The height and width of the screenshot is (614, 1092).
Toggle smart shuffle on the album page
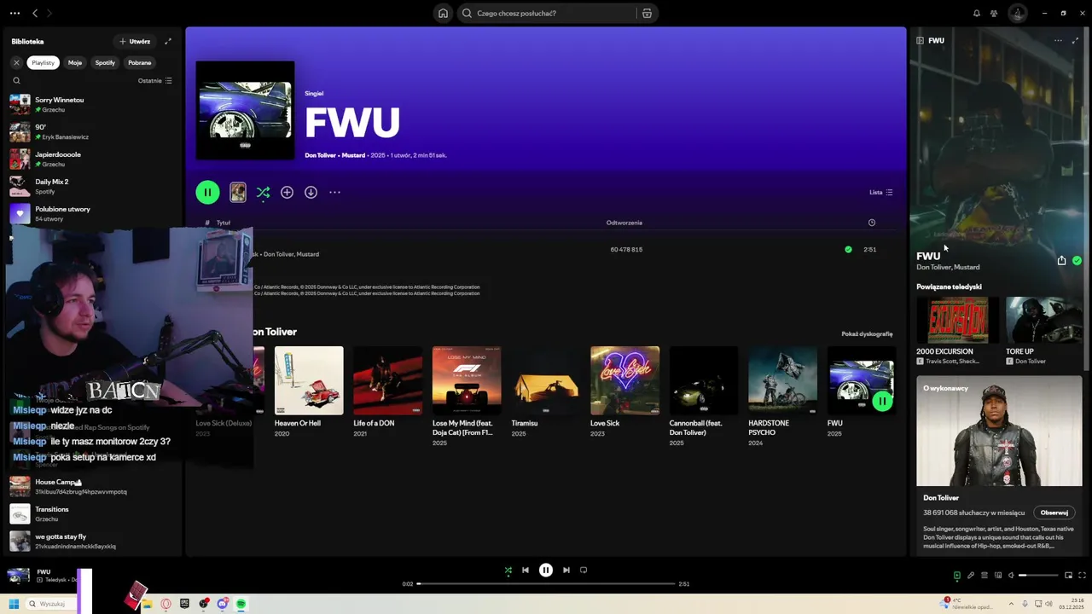(263, 192)
